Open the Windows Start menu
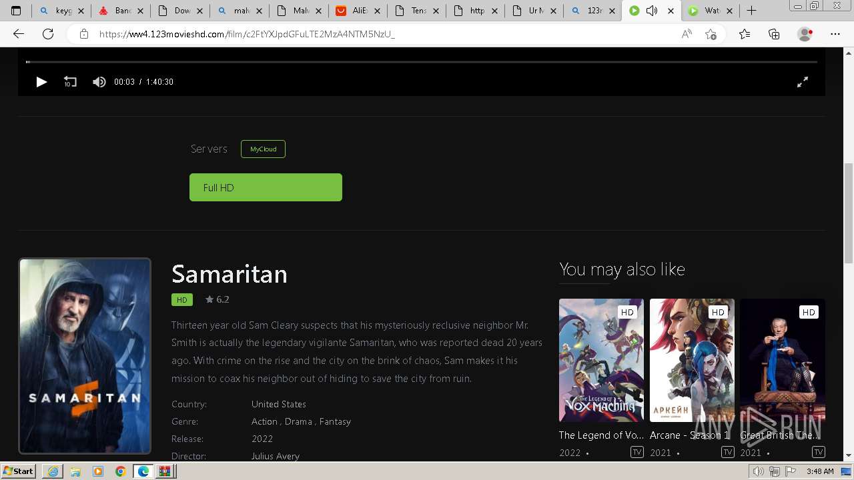Screen dimensions: 854x480 (x=18, y=471)
